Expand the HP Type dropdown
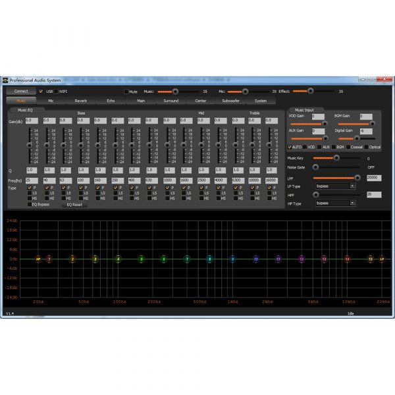The height and width of the screenshot is (395, 395). coord(335,203)
